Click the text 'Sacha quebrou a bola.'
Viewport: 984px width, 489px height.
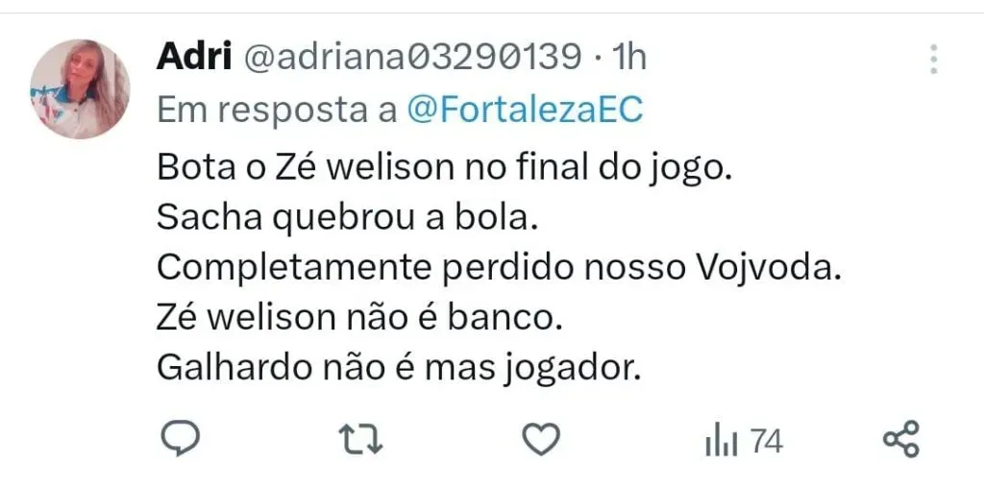348,218
